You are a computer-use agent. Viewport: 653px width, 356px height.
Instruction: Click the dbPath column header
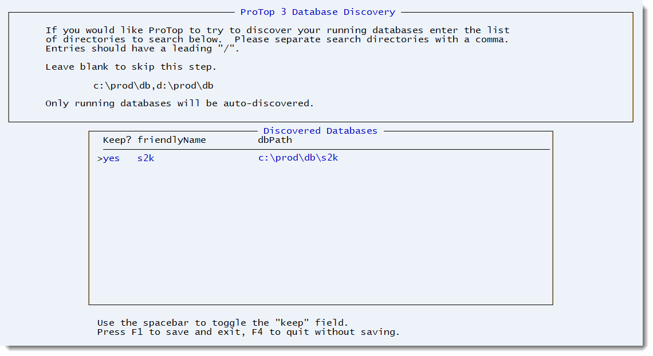tap(275, 140)
